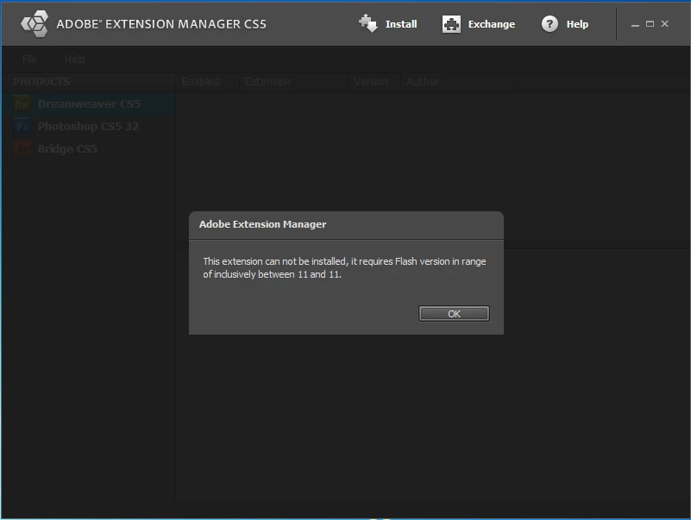Select Dreamweaver CS5 in the products list
The width and height of the screenshot is (691, 520).
click(x=89, y=104)
